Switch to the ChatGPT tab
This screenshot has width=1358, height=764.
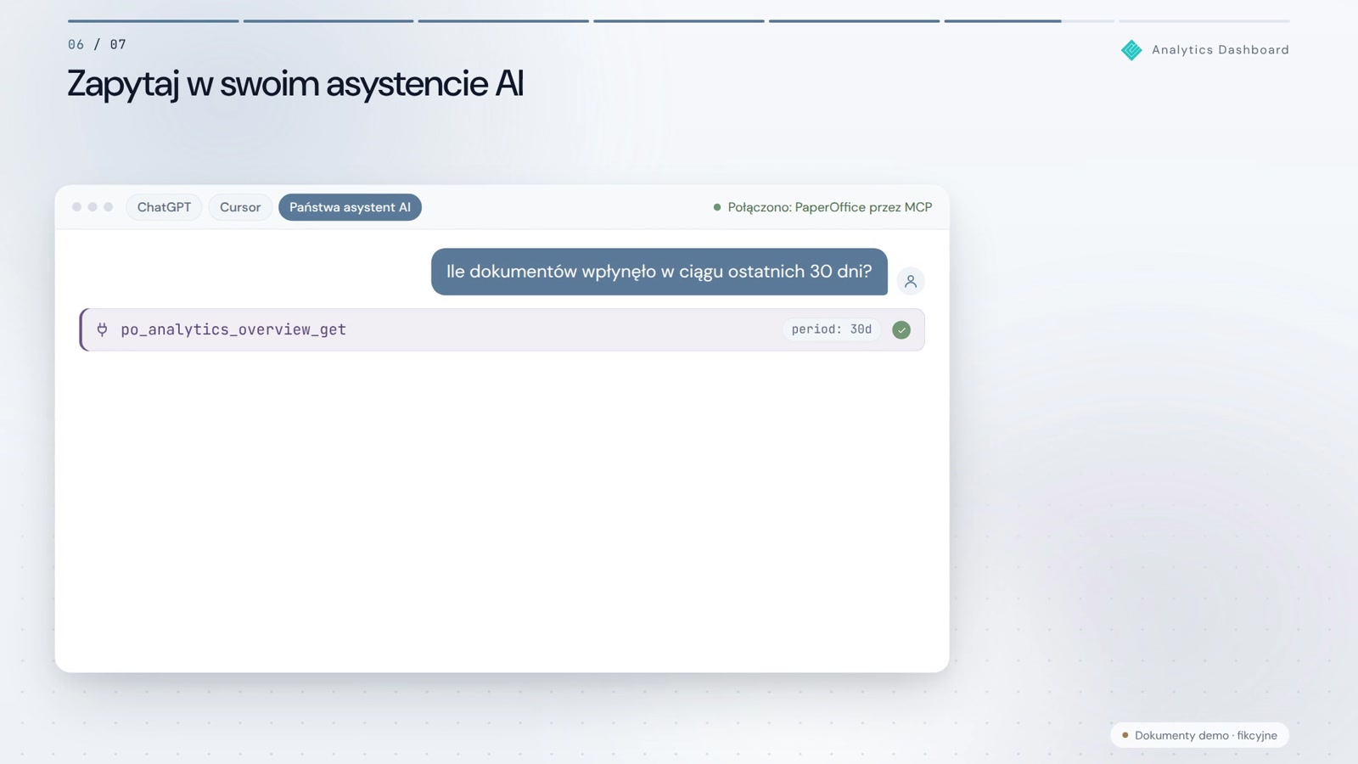(x=164, y=207)
